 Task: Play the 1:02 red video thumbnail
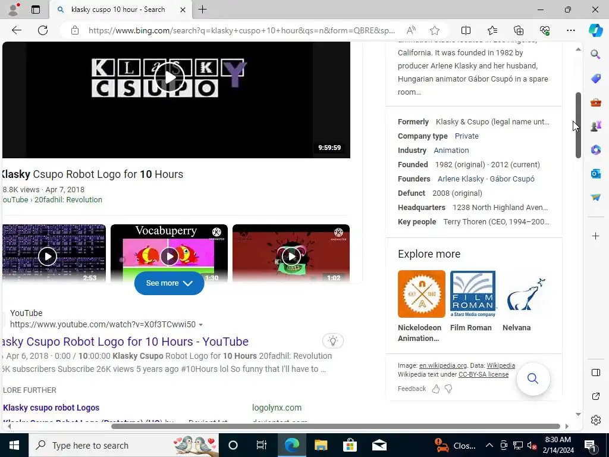[291, 256]
